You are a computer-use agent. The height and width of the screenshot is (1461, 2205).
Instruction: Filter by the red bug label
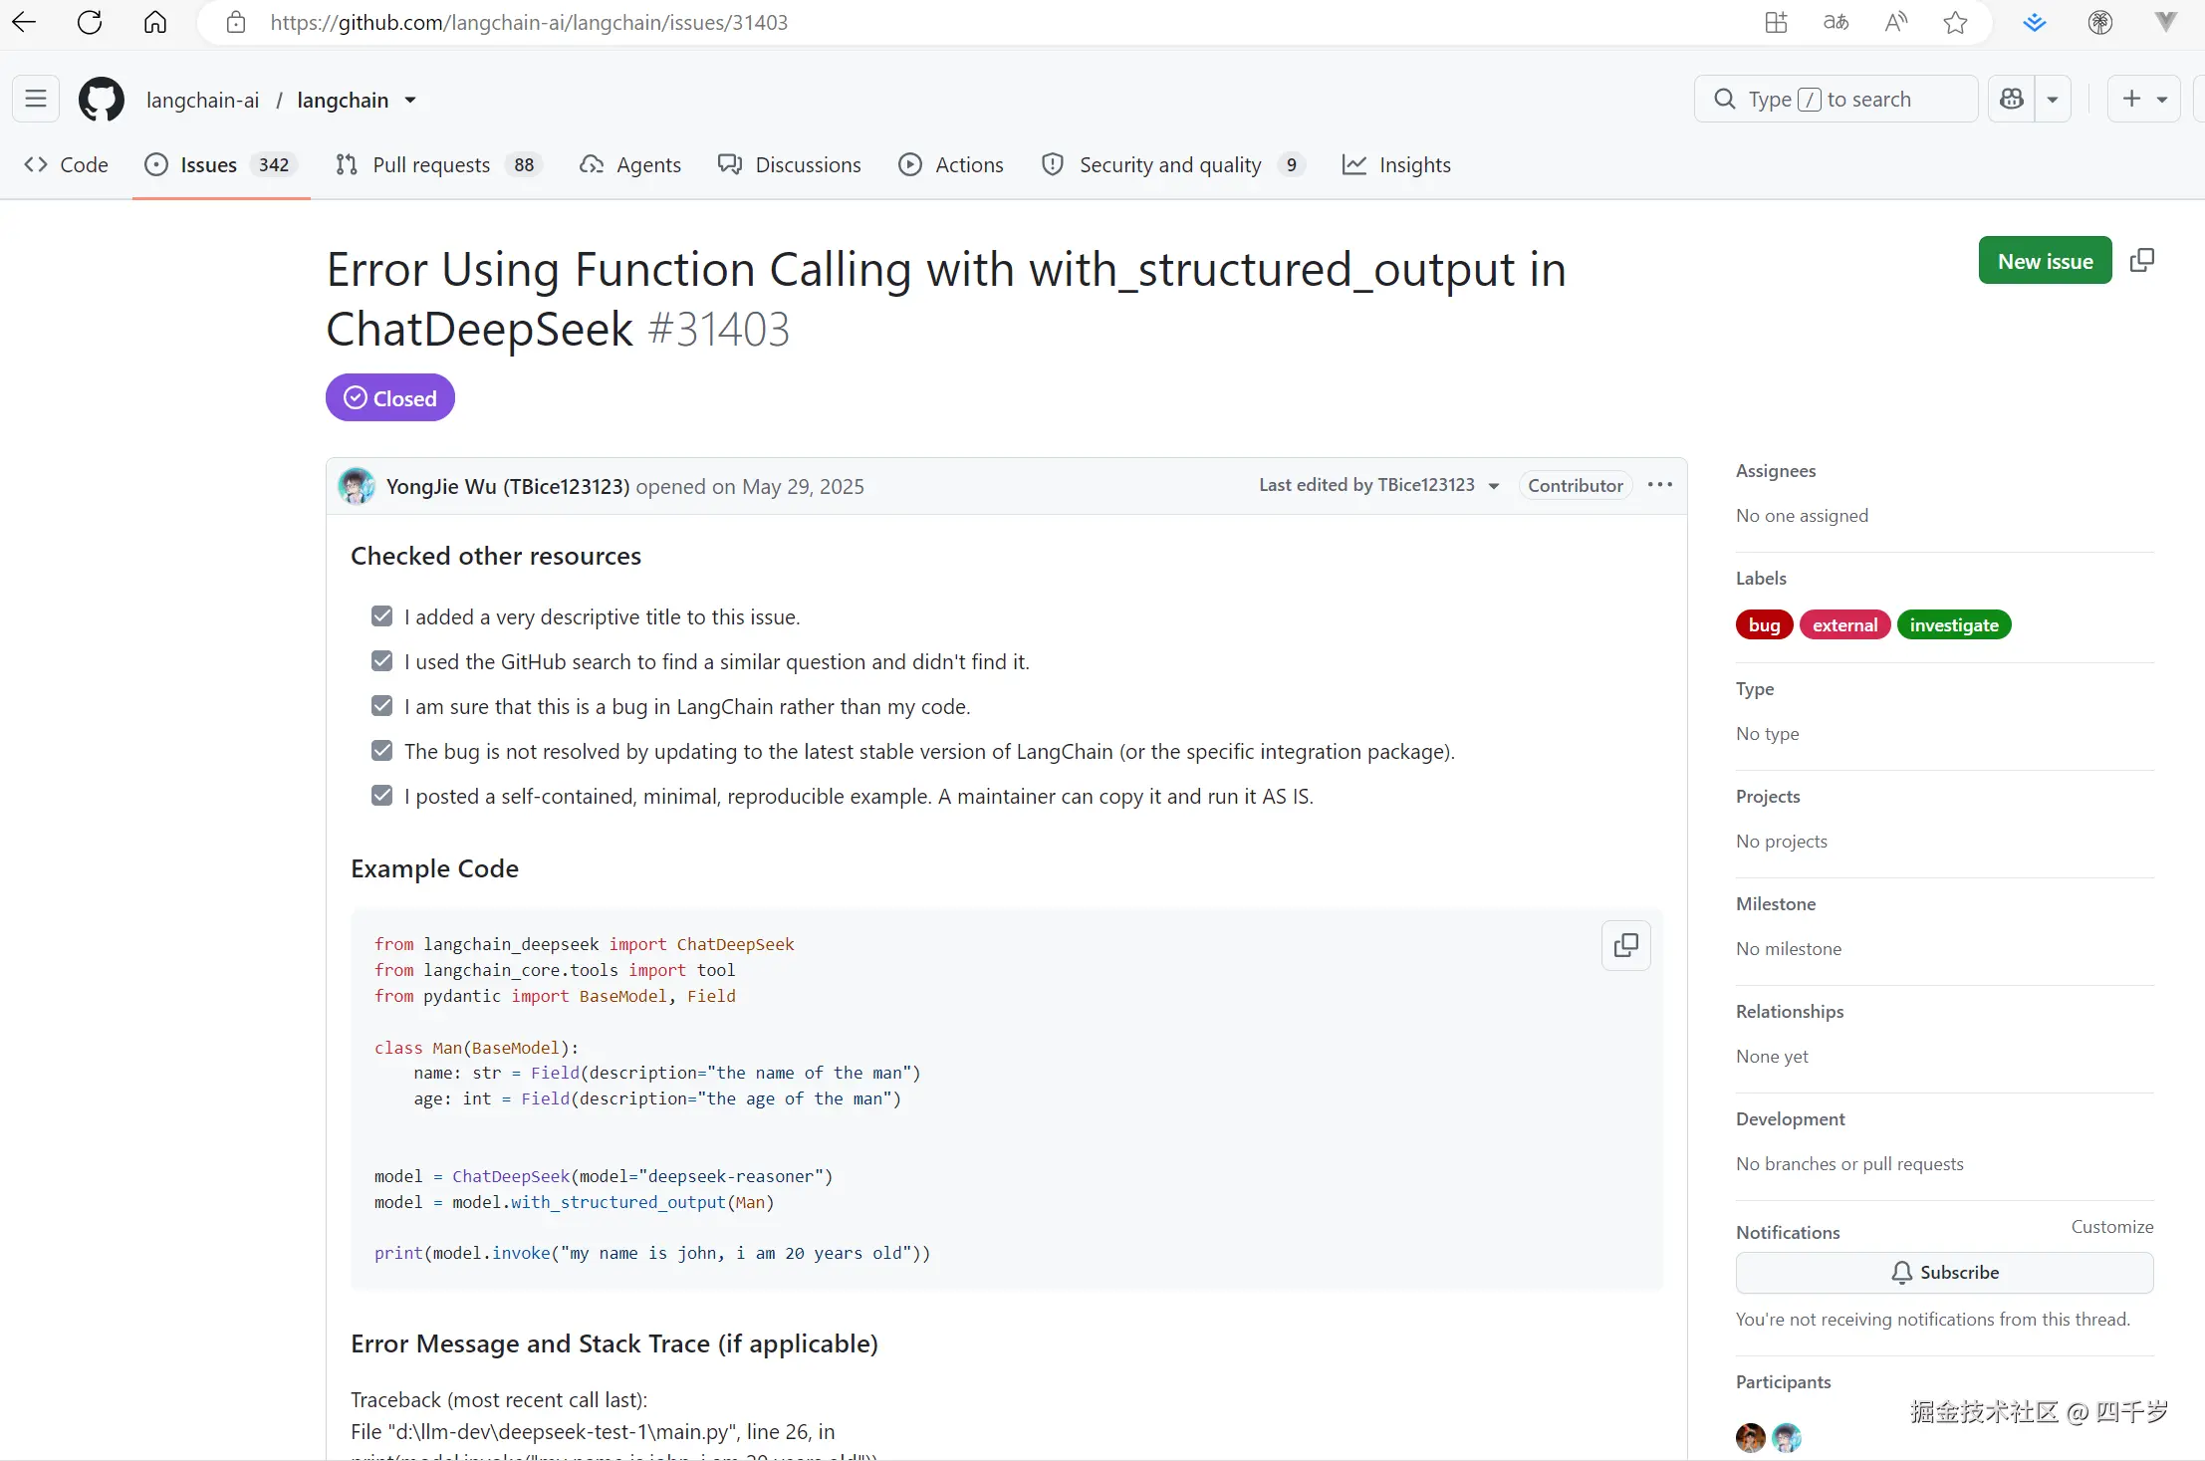[x=1764, y=624]
